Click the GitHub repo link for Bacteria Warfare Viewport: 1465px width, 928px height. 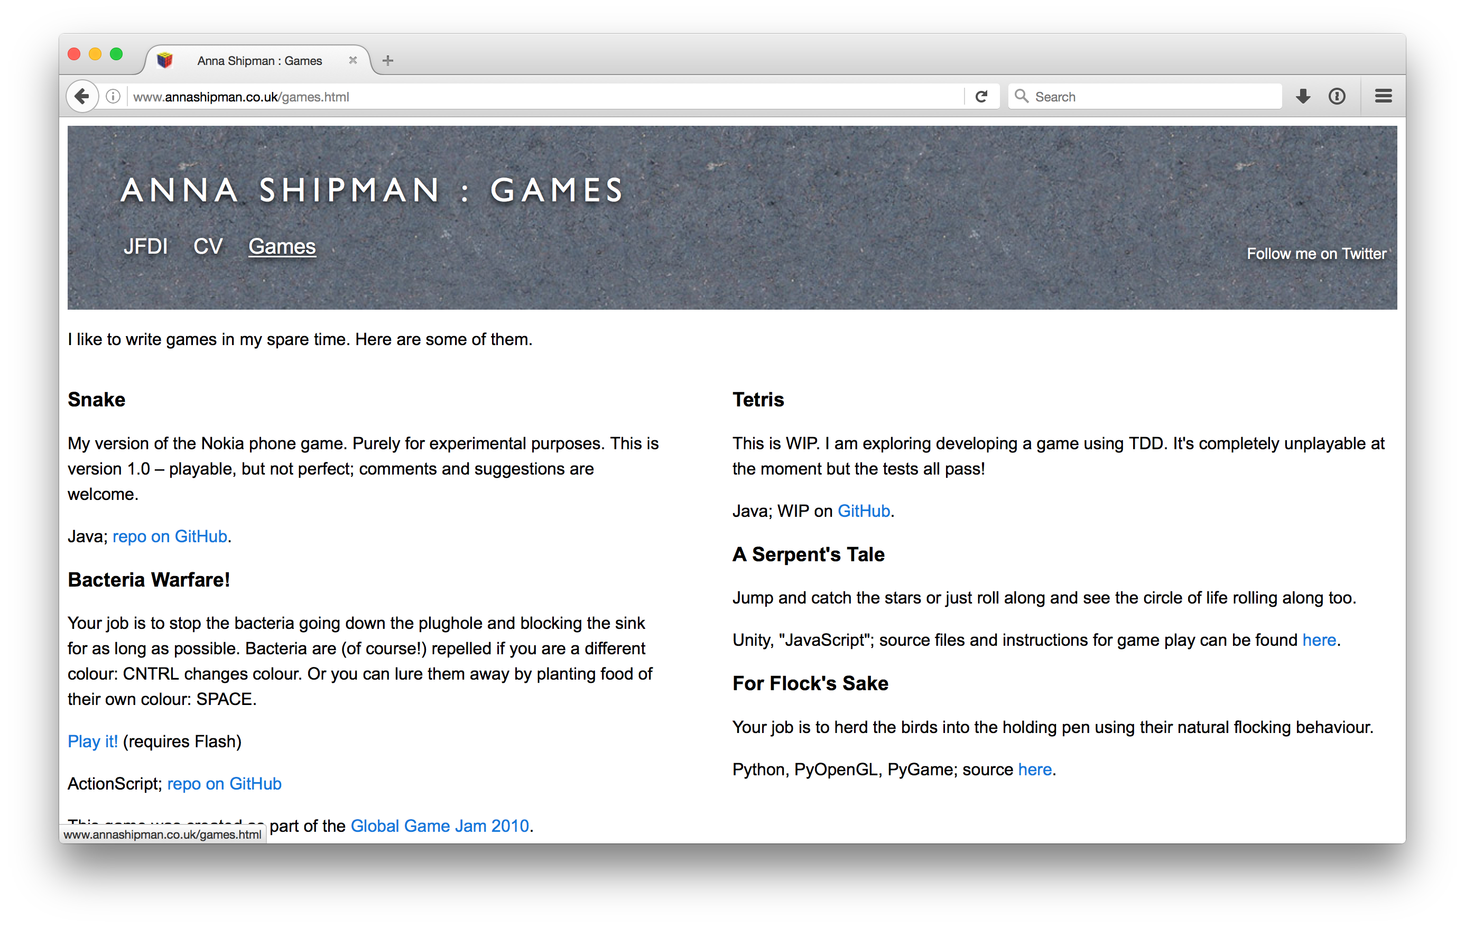(225, 783)
